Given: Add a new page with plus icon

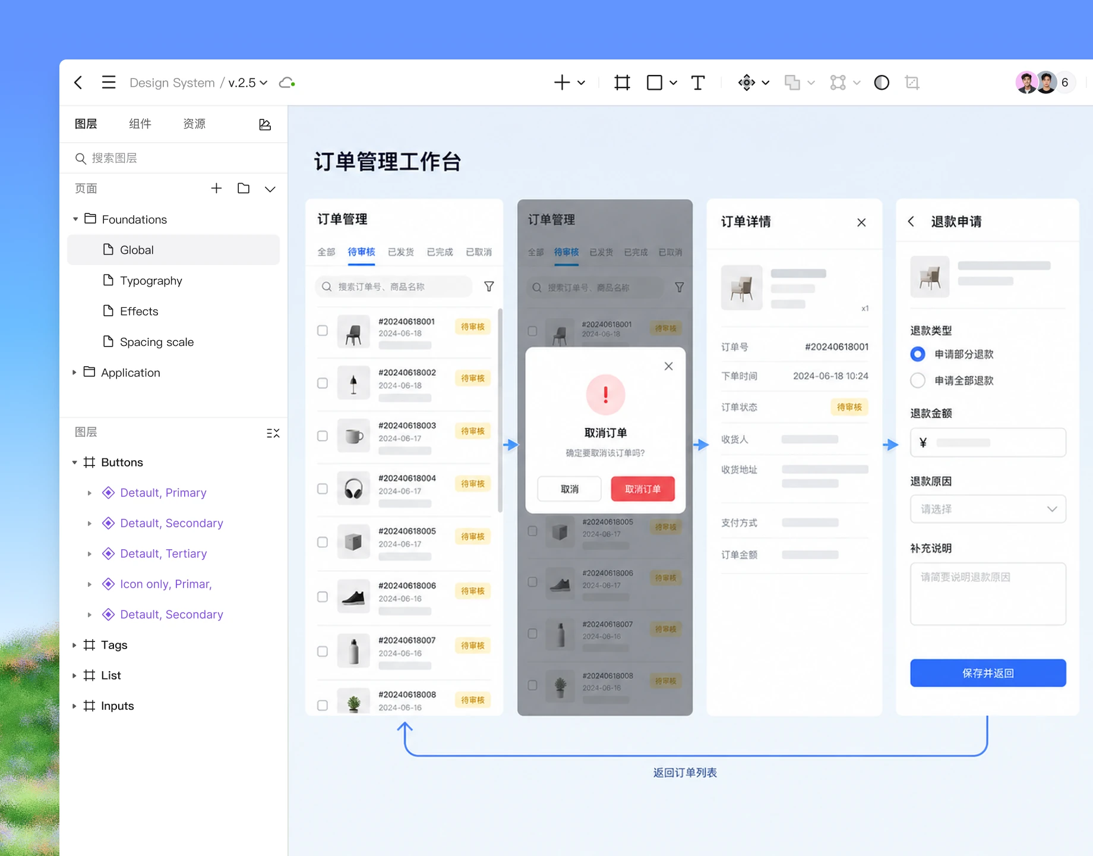Looking at the screenshot, I should [x=216, y=188].
